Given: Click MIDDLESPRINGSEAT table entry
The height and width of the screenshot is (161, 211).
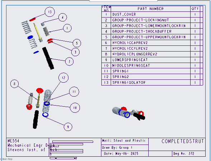Looking at the screenshot, I should click(x=150, y=65).
